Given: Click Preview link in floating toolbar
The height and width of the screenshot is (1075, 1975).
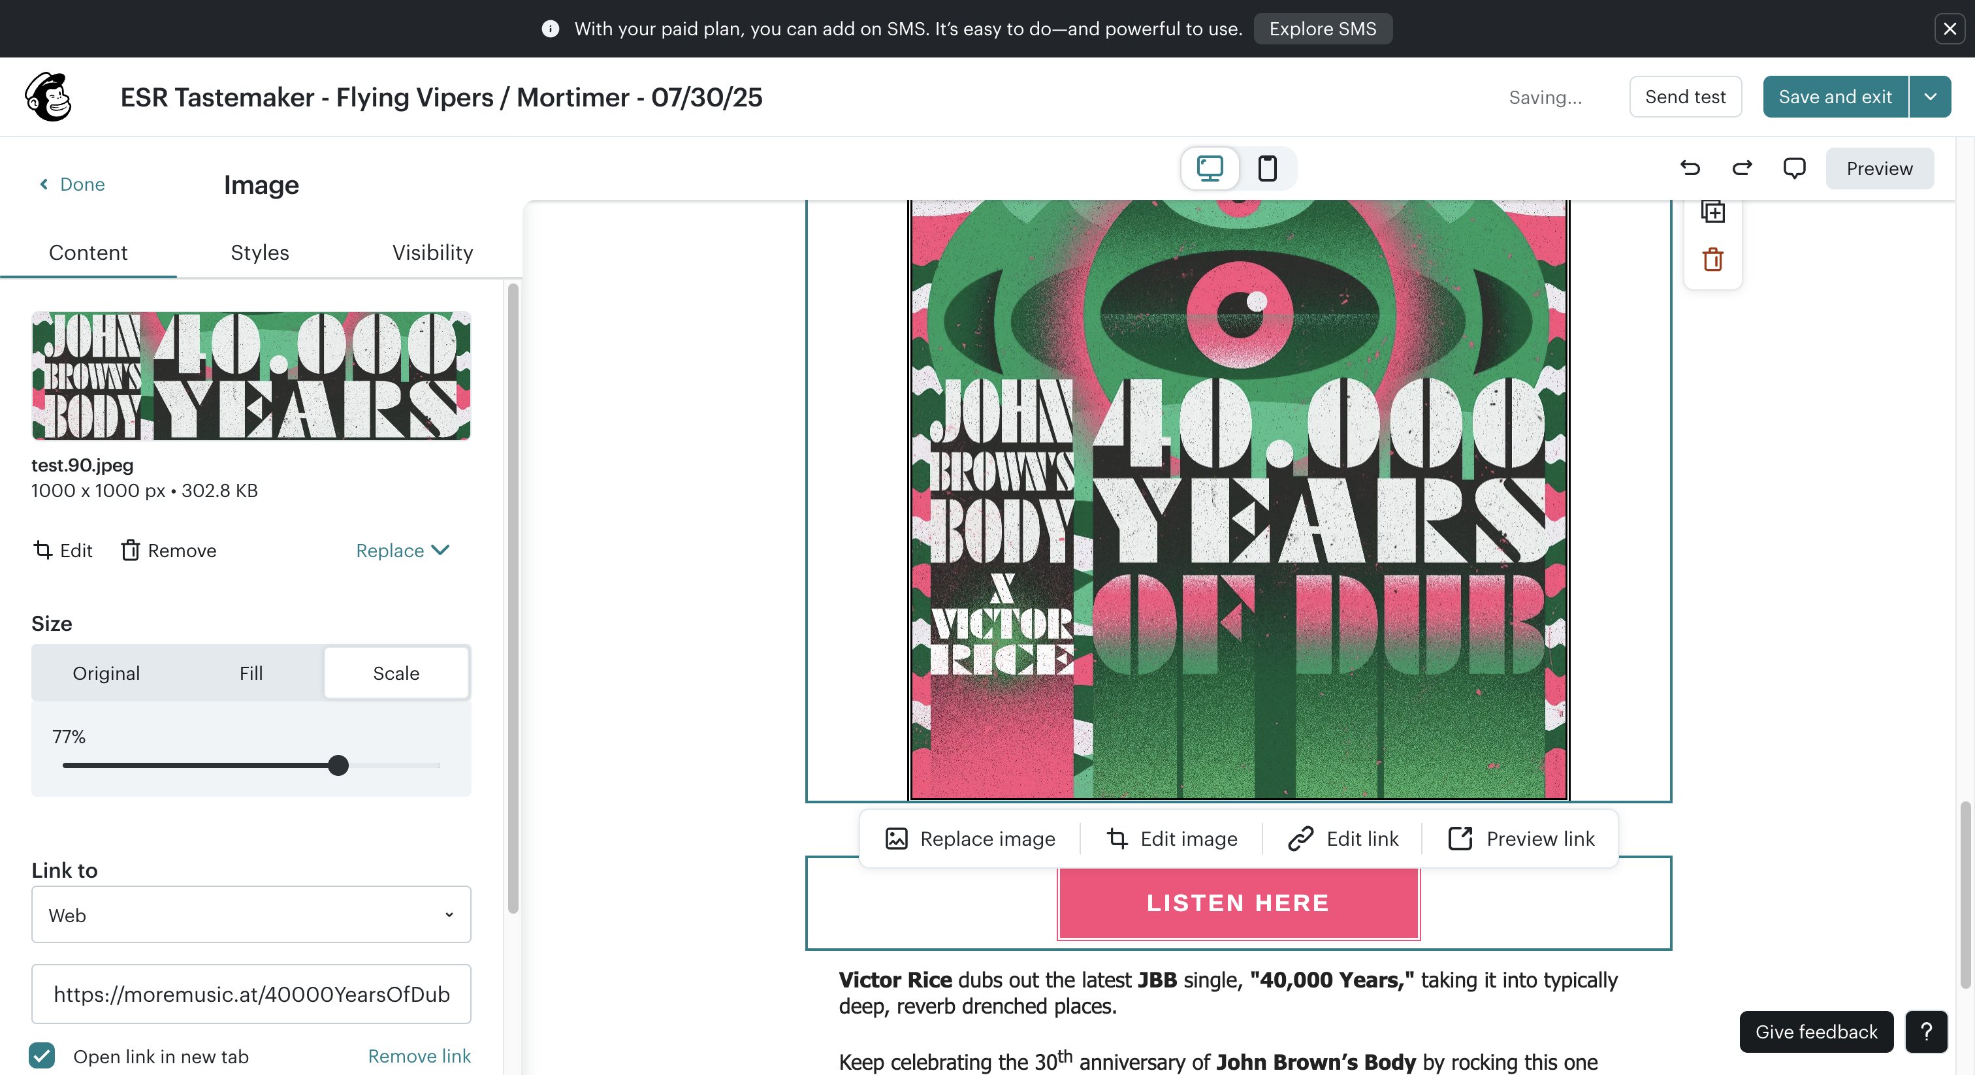Looking at the screenshot, I should click(x=1521, y=838).
